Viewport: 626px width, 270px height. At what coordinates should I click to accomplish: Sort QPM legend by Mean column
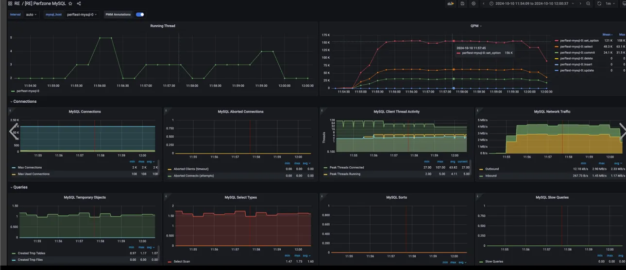click(607, 34)
